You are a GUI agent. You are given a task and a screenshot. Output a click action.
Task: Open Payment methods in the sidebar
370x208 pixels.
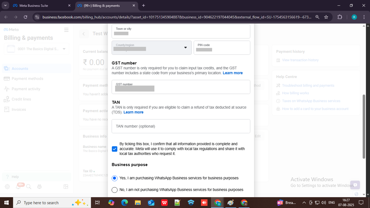pos(36,79)
